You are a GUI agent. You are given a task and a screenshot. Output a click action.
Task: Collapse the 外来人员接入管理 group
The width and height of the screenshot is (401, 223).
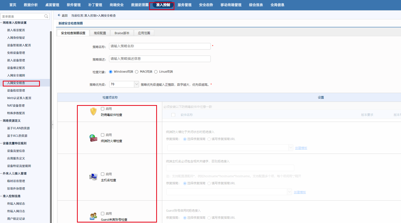click(1, 173)
